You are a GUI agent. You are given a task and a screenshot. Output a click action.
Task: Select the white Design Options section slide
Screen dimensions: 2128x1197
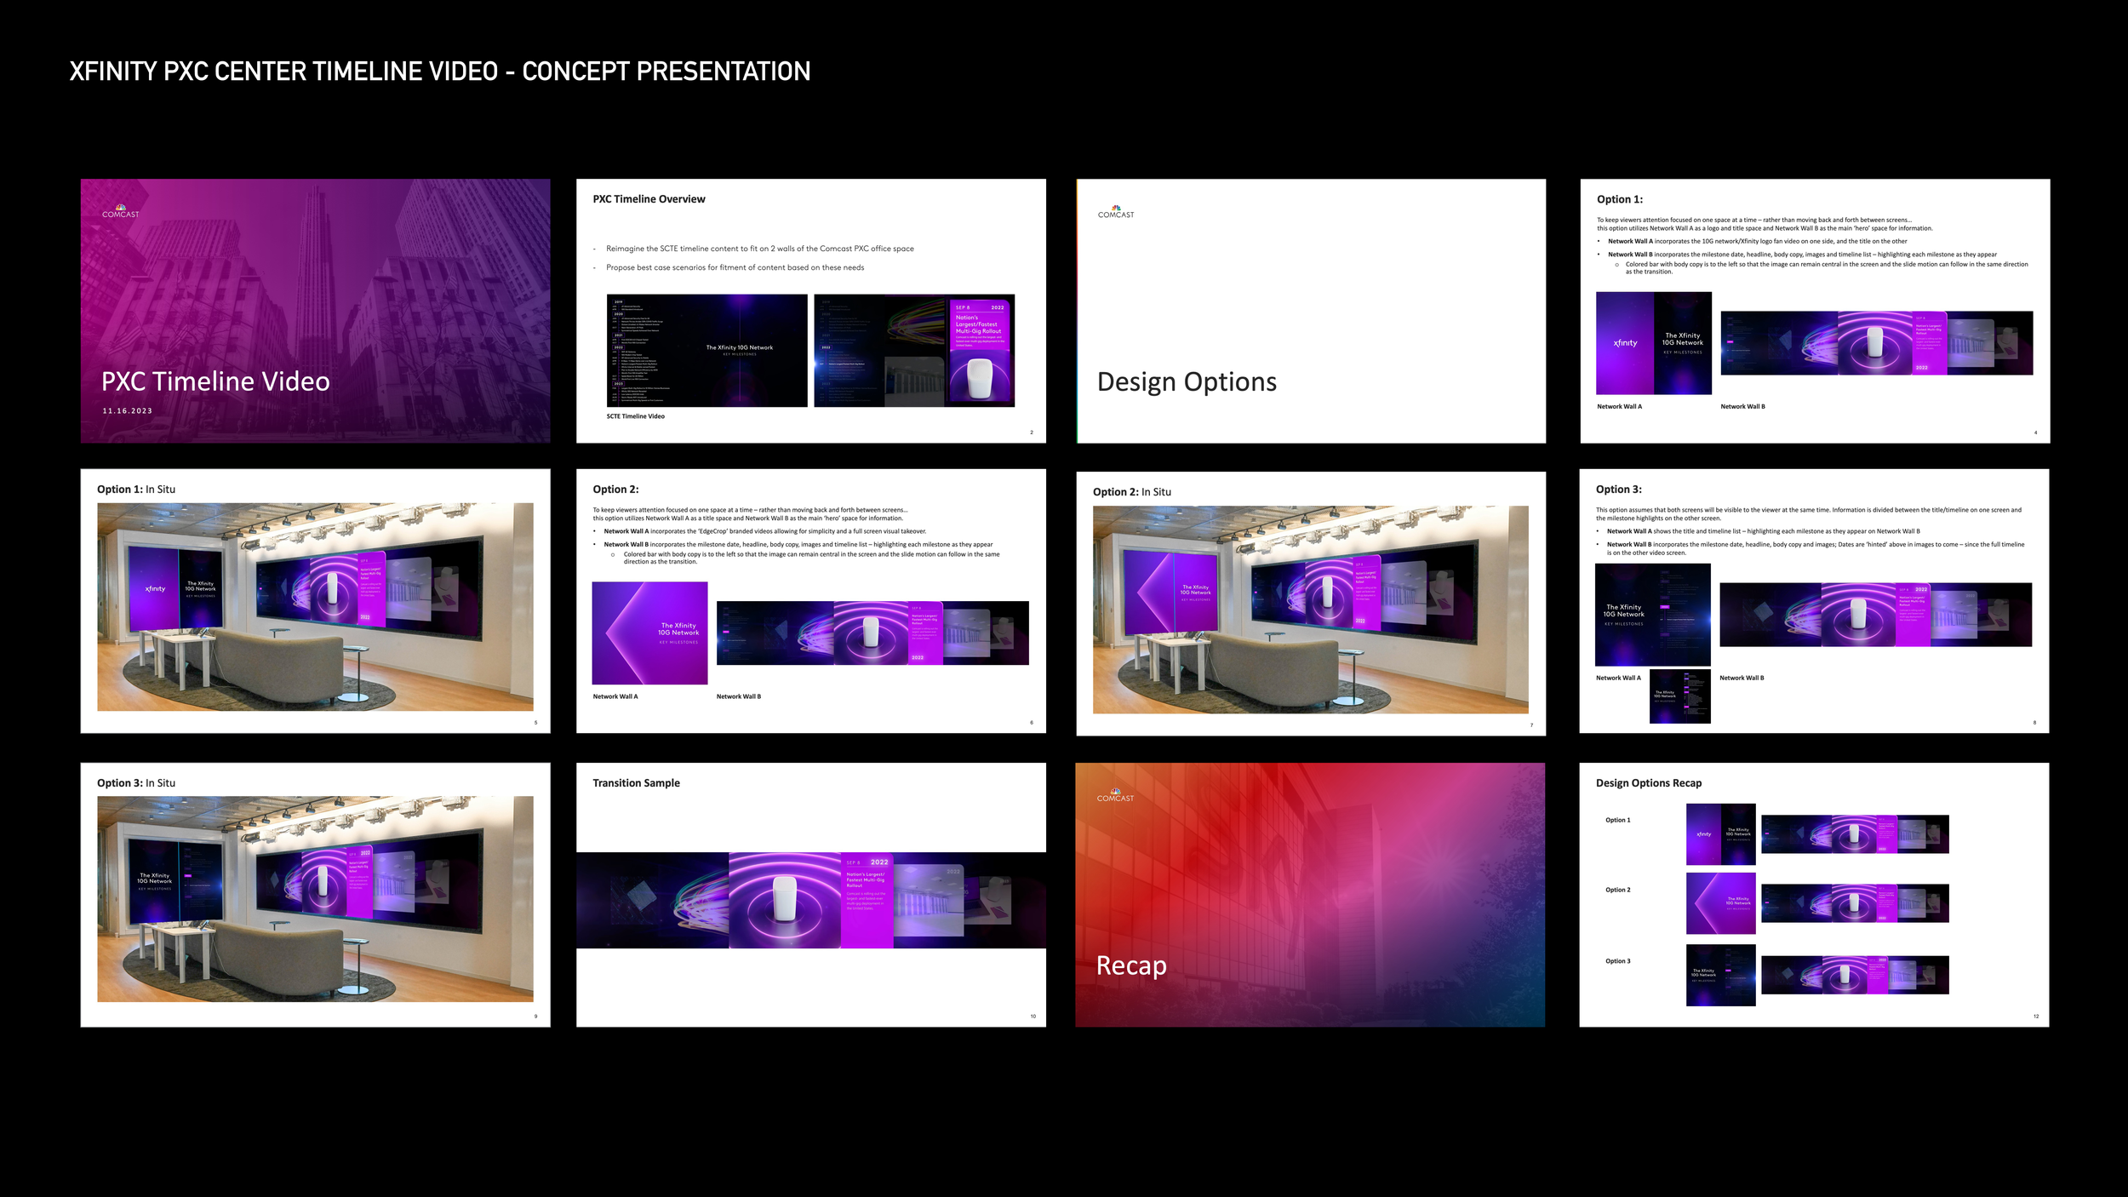point(1311,311)
